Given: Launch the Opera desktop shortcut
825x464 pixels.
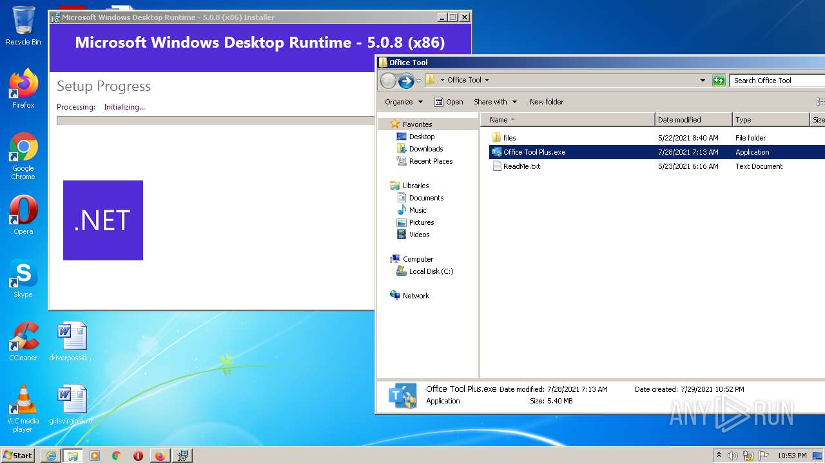Looking at the screenshot, I should tap(23, 215).
